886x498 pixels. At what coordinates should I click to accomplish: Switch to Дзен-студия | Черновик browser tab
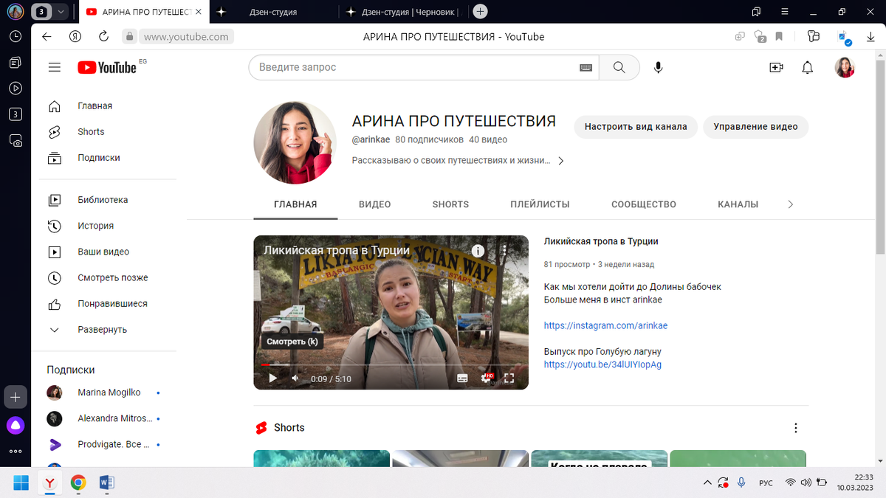pos(405,11)
